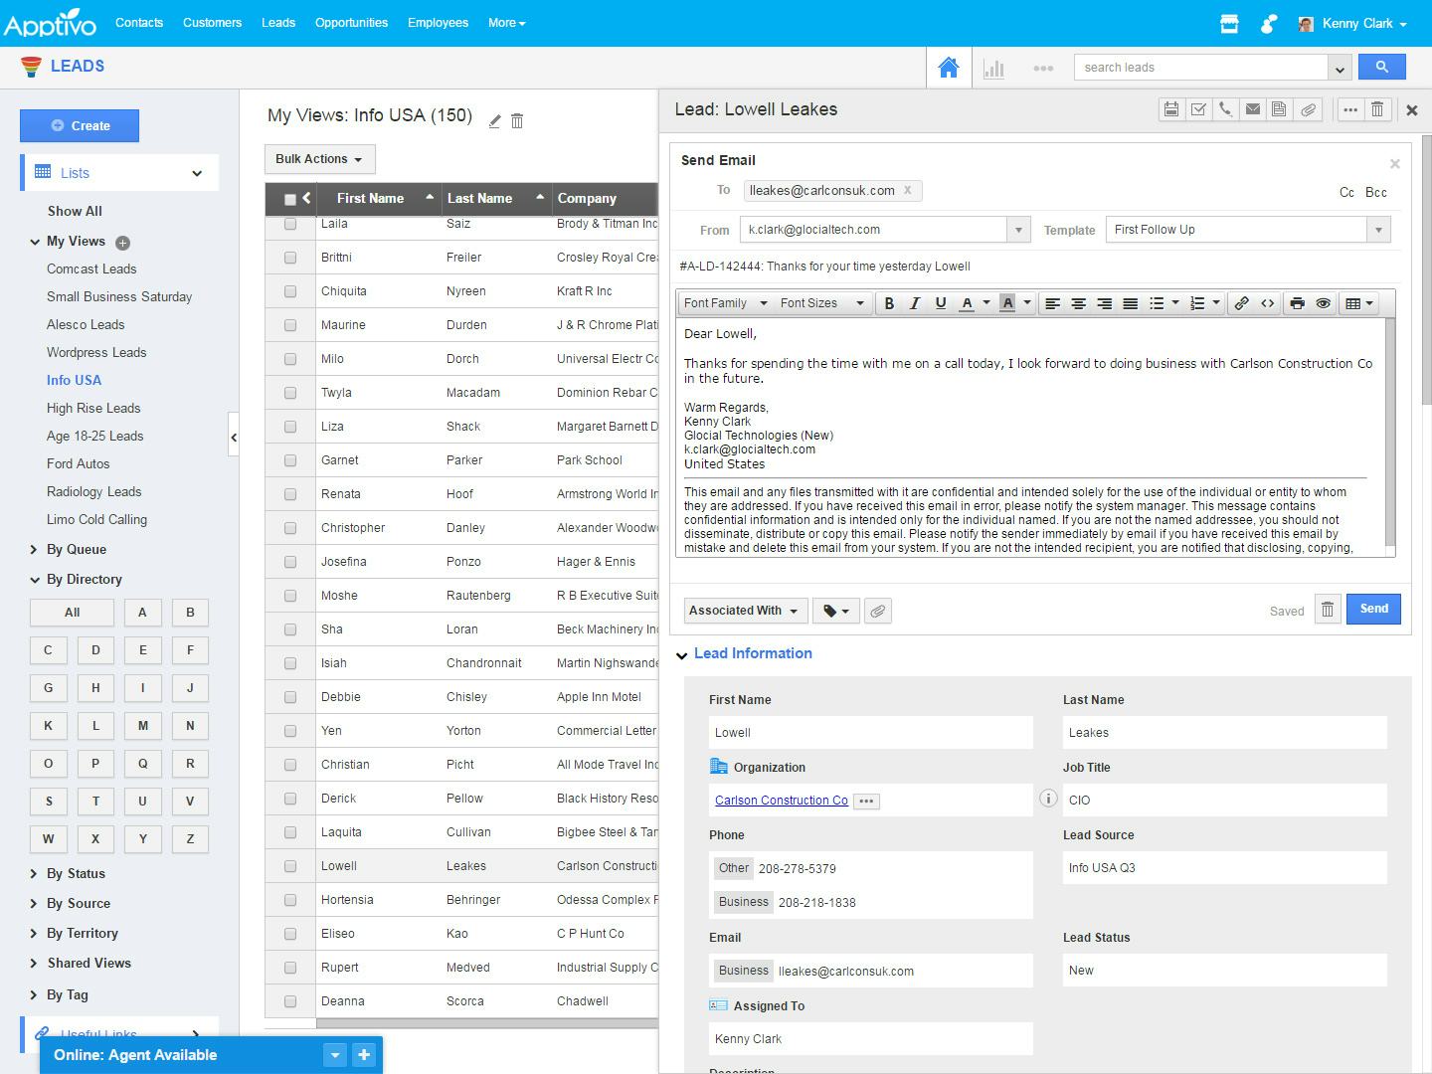Select the checkbox for Garnet Parker
This screenshot has height=1074, width=1432.
[x=290, y=460]
